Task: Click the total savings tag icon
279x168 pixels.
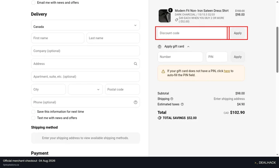Action: (159, 118)
